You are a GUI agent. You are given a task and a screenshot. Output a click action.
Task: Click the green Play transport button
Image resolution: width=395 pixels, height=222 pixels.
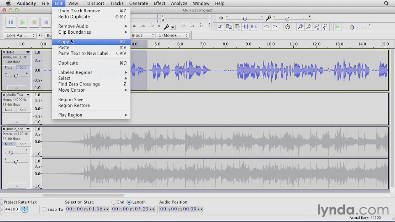[x=23, y=22]
